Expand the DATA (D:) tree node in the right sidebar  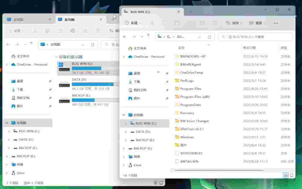[125, 132]
